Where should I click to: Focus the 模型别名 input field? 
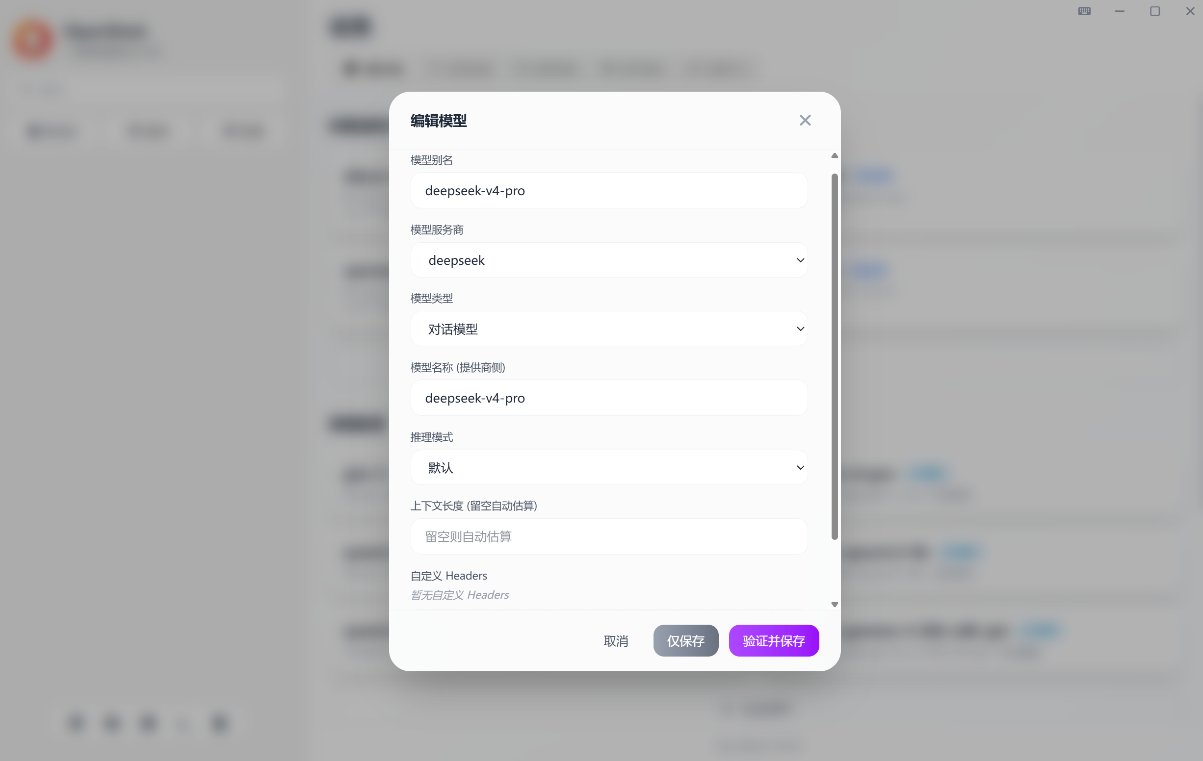(x=609, y=191)
